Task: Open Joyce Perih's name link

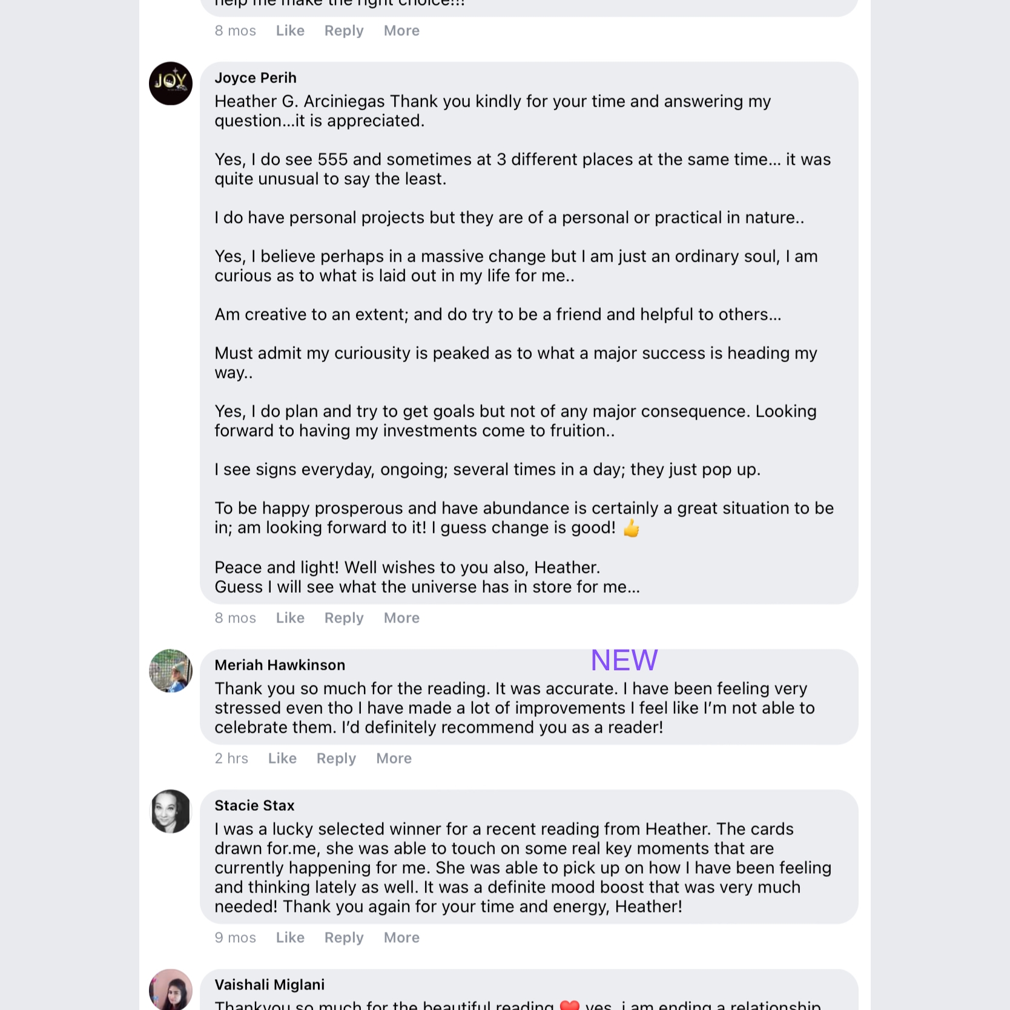Action: tap(256, 78)
